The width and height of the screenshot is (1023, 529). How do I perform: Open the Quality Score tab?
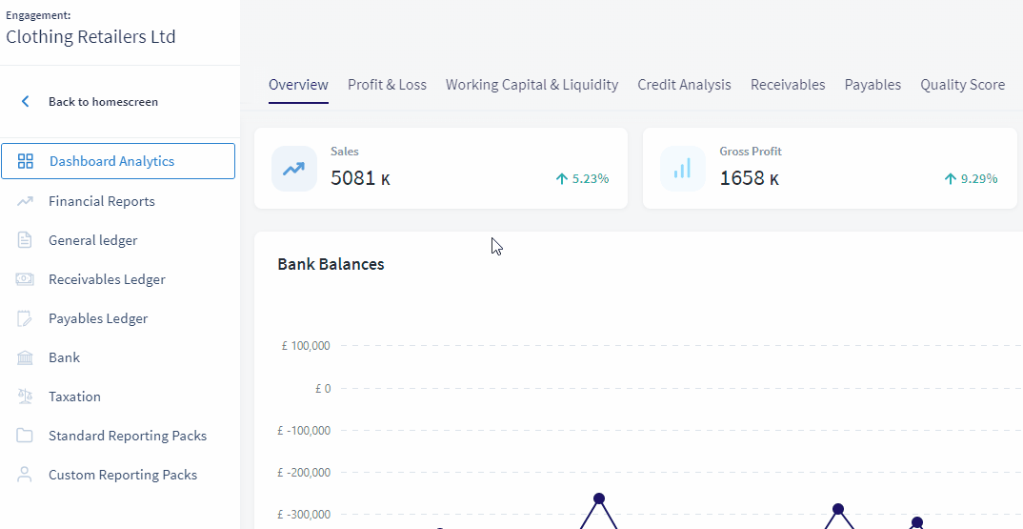(962, 85)
